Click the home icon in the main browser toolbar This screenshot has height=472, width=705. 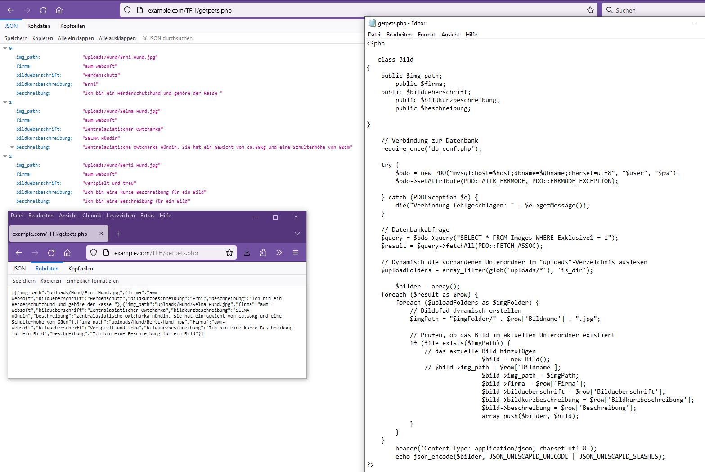click(59, 10)
